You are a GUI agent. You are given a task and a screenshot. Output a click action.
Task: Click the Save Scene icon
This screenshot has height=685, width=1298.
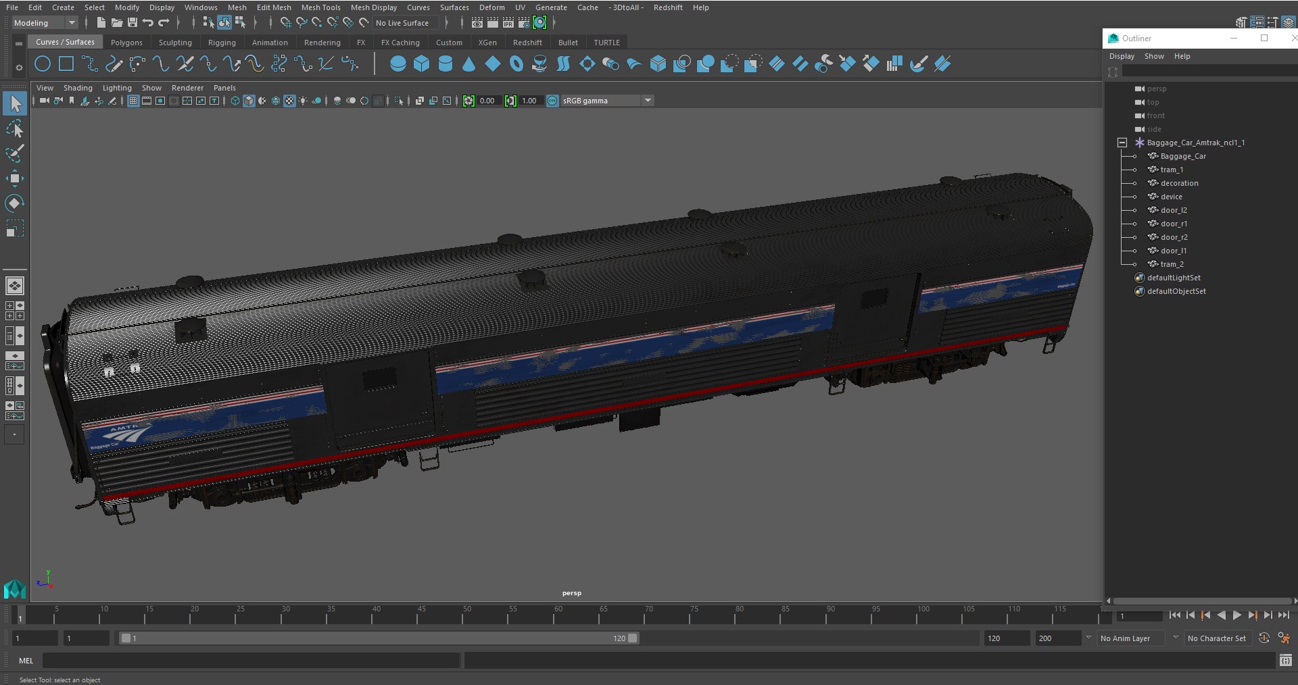pyautogui.click(x=132, y=22)
